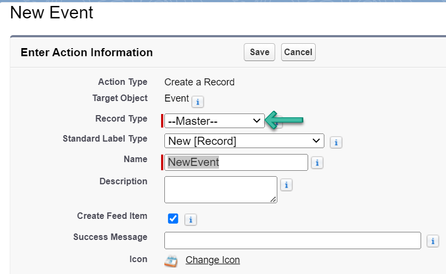Click the info icon beside Success Message field
446x274 pixels.
click(x=432, y=242)
